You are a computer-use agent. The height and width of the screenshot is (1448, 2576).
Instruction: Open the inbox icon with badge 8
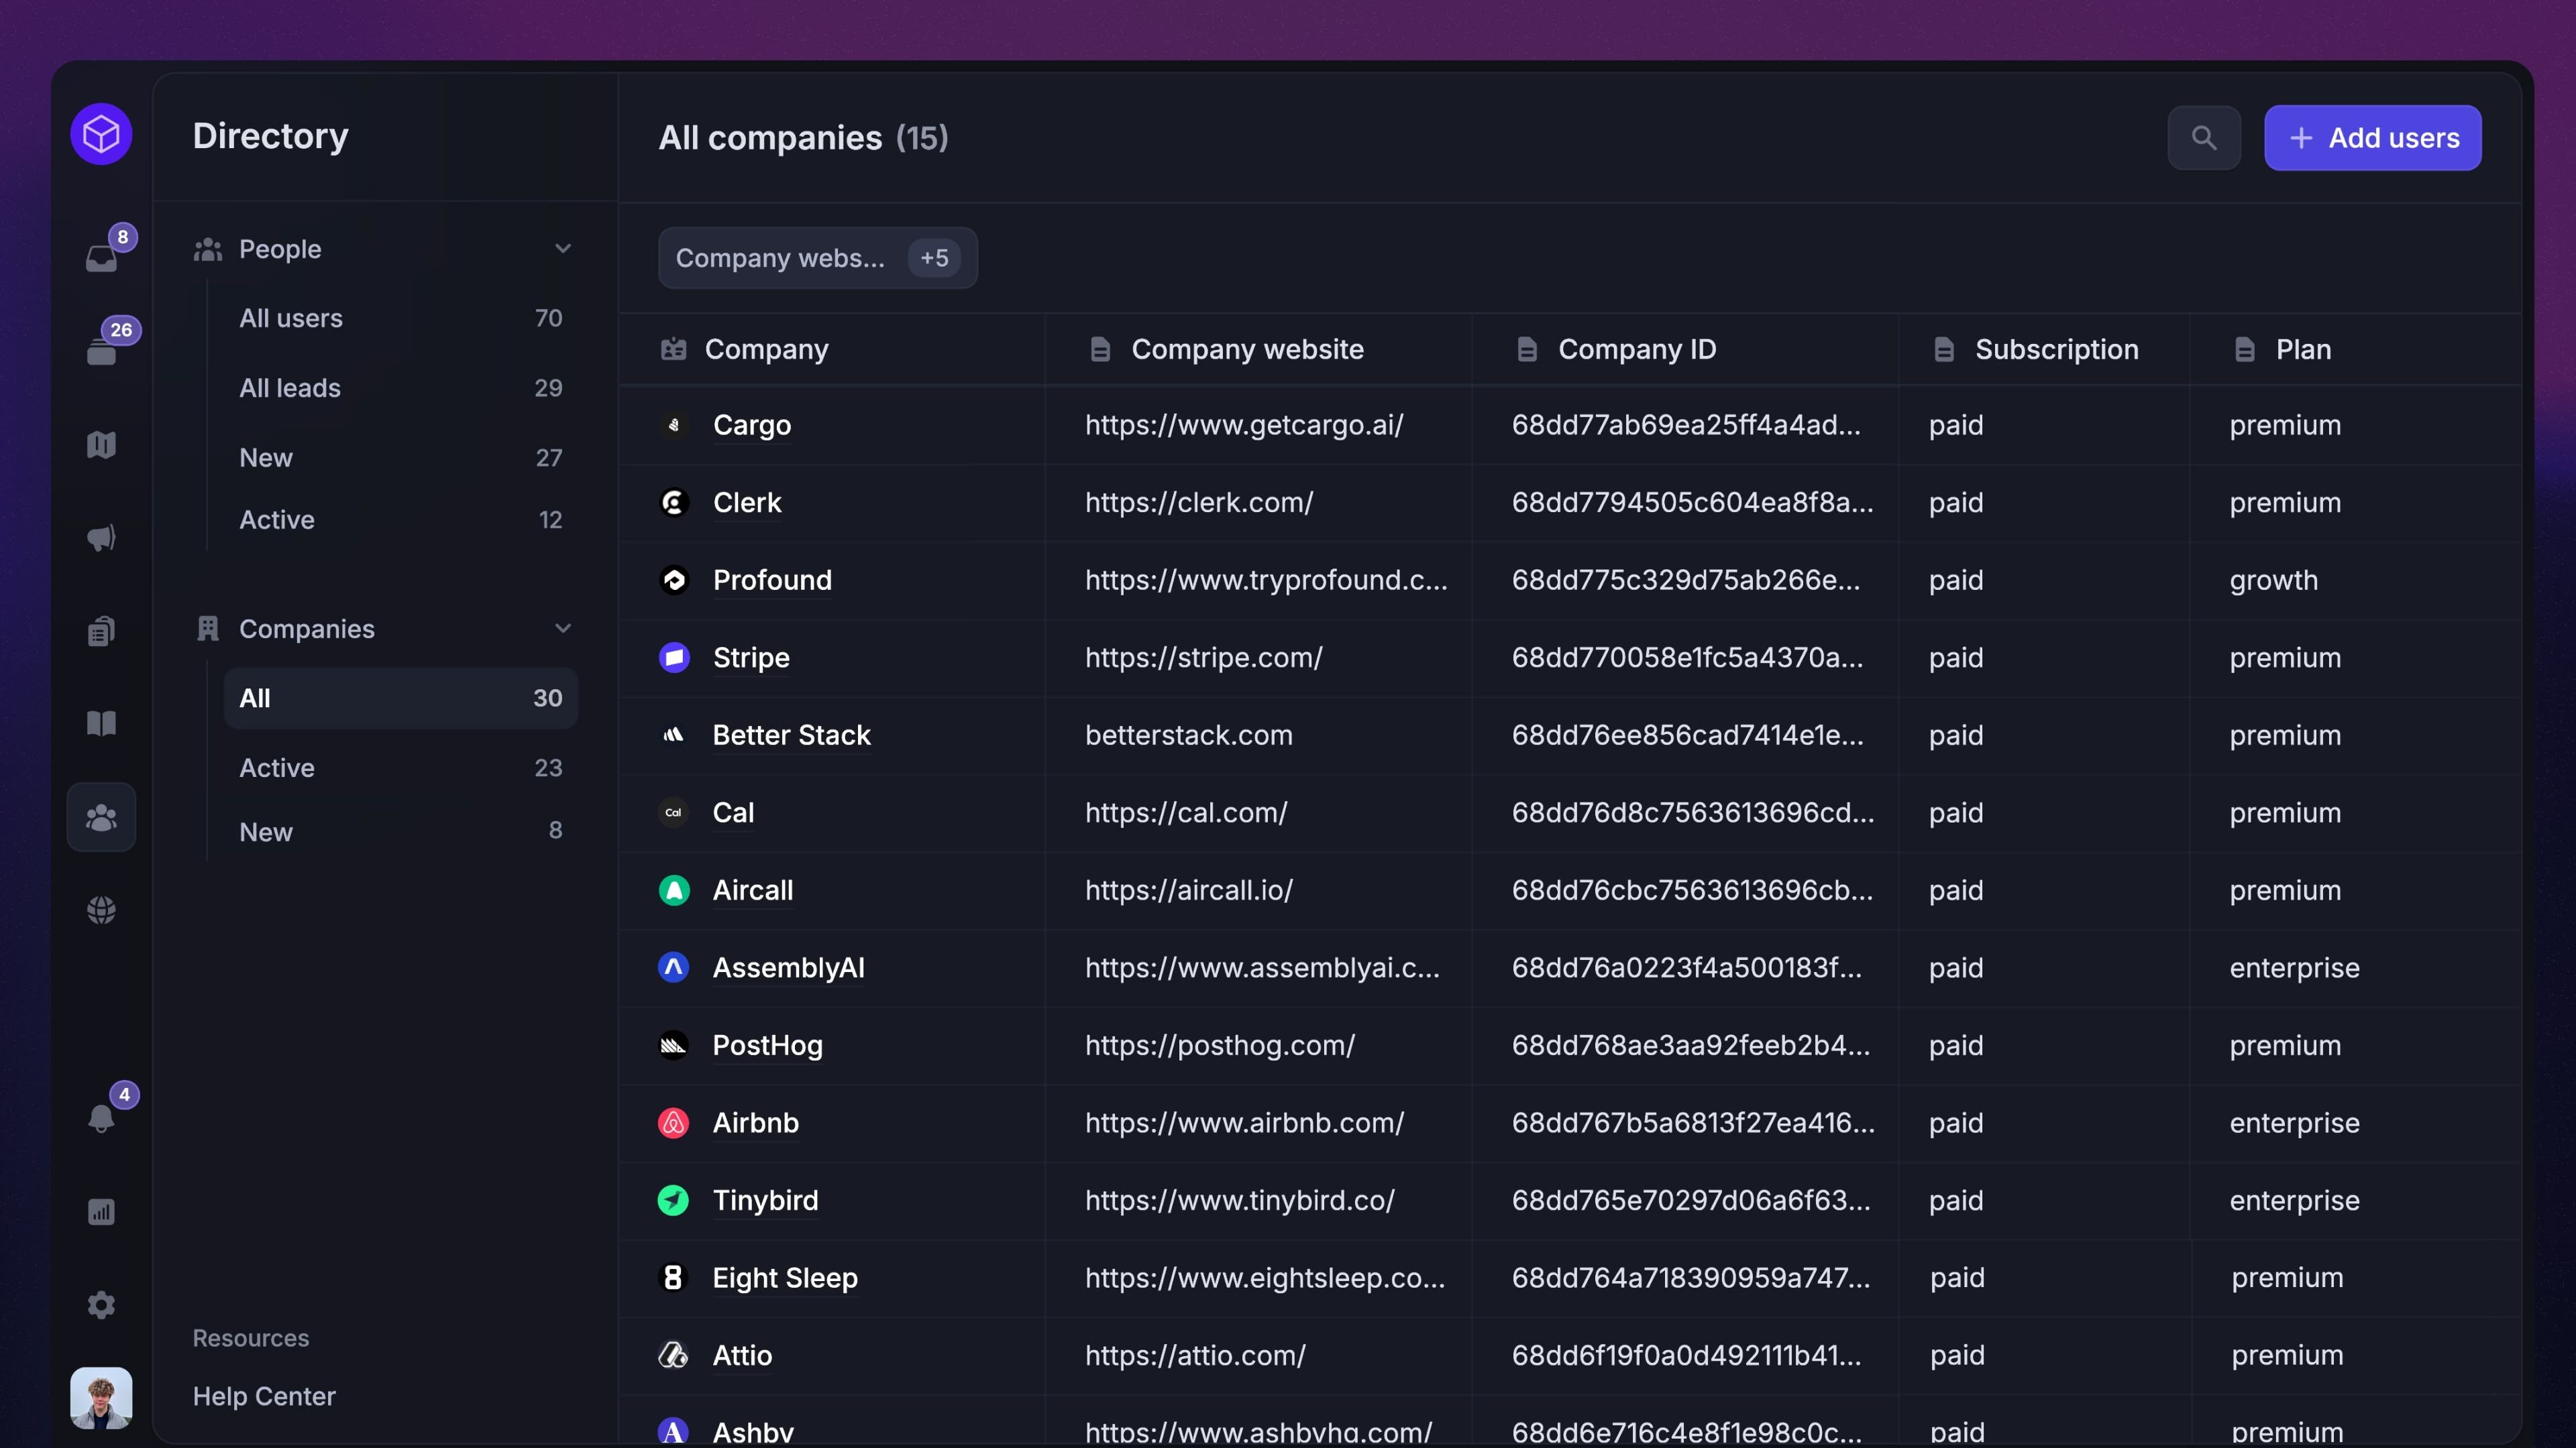pos(102,258)
